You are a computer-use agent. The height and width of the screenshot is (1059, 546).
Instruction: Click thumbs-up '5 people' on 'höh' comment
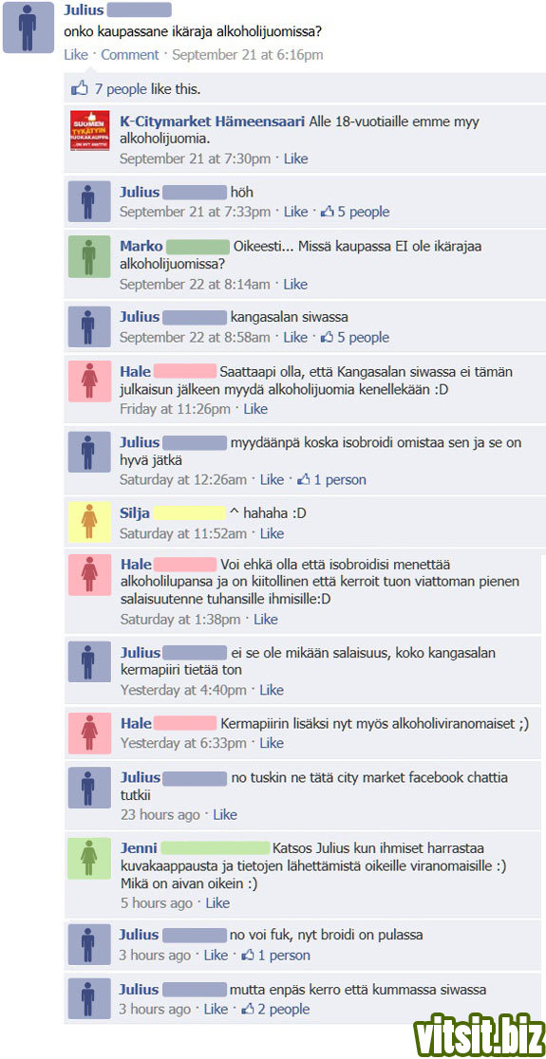click(x=355, y=212)
